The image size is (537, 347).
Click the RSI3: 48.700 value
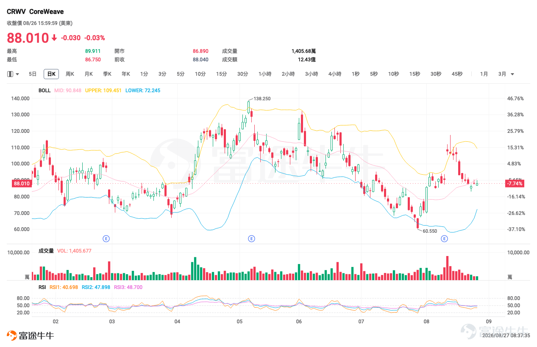128,287
